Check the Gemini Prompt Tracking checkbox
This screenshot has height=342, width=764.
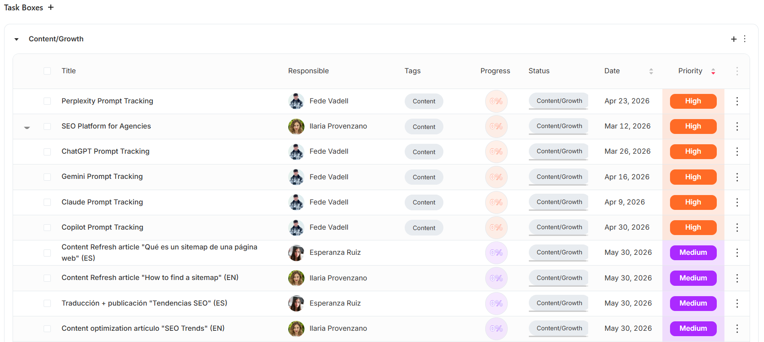[x=47, y=177]
